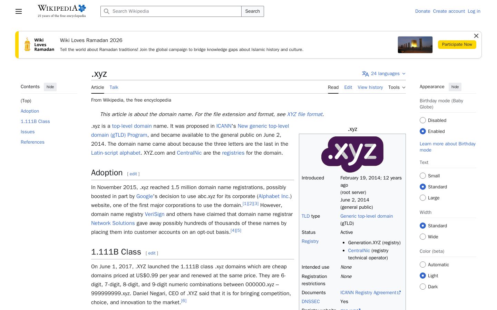The height and width of the screenshot is (310, 497).
Task: Select Disabled birthday mode
Action: coord(423,120)
